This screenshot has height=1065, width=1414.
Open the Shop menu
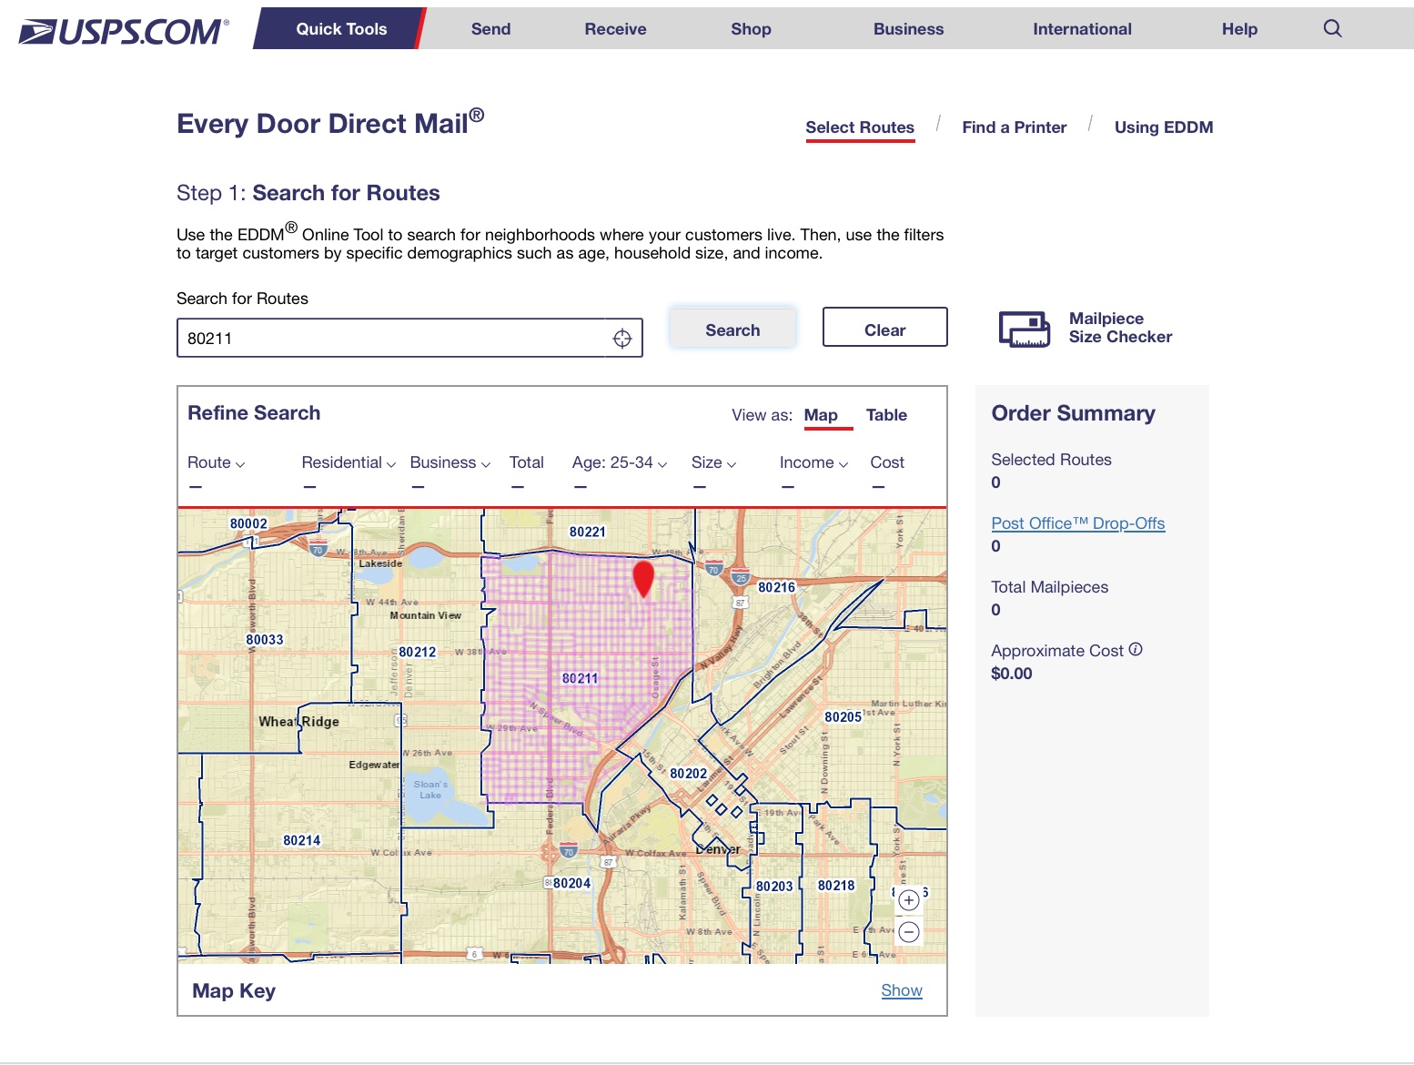[x=751, y=28]
